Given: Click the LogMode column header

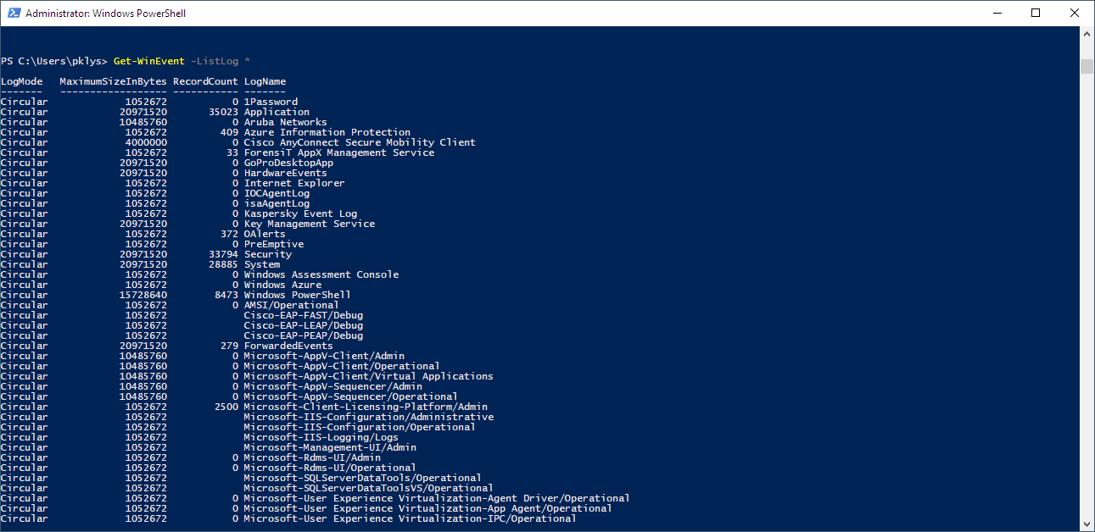Looking at the screenshot, I should pyautogui.click(x=21, y=81).
